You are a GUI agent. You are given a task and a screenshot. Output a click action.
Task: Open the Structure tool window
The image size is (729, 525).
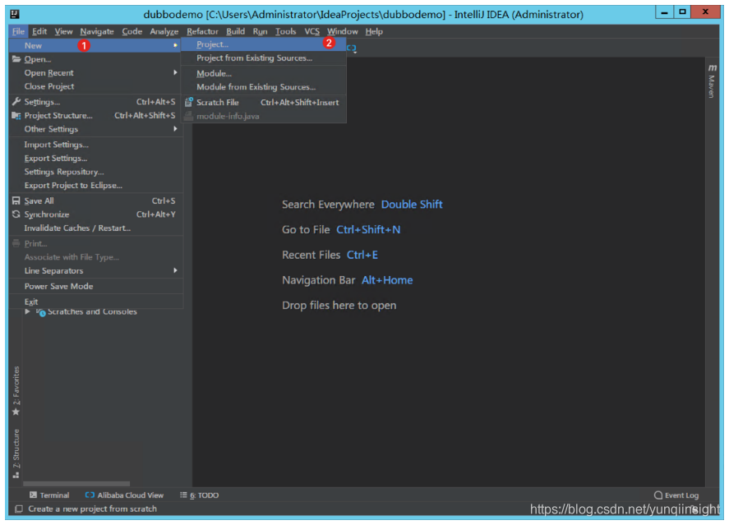point(16,454)
